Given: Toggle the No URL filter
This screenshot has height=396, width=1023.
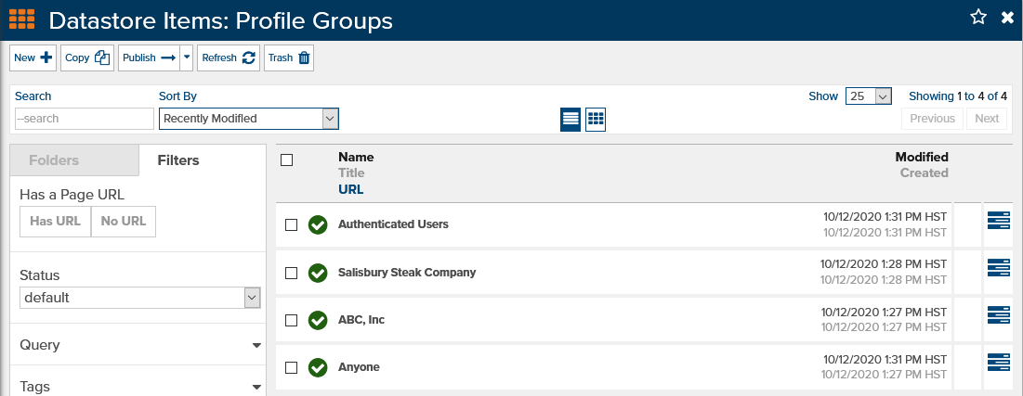Looking at the screenshot, I should click(x=124, y=222).
